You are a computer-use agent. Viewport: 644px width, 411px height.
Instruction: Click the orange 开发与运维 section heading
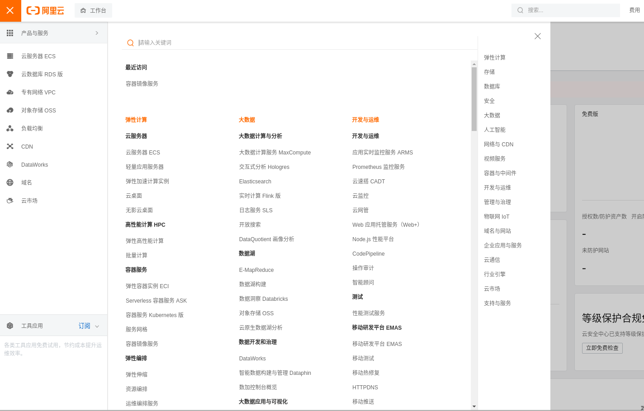click(365, 120)
